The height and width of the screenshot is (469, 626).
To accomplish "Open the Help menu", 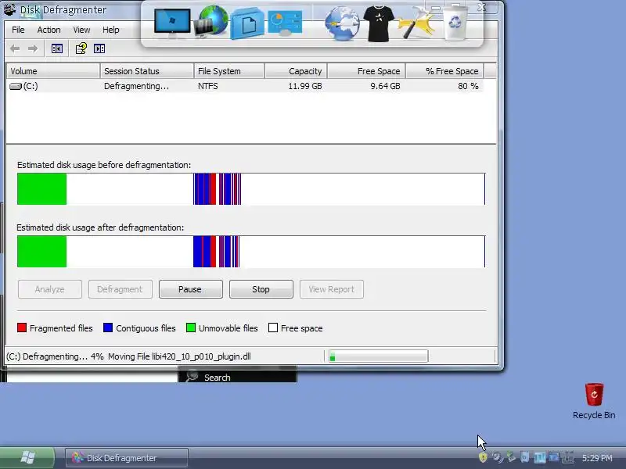I will (110, 30).
